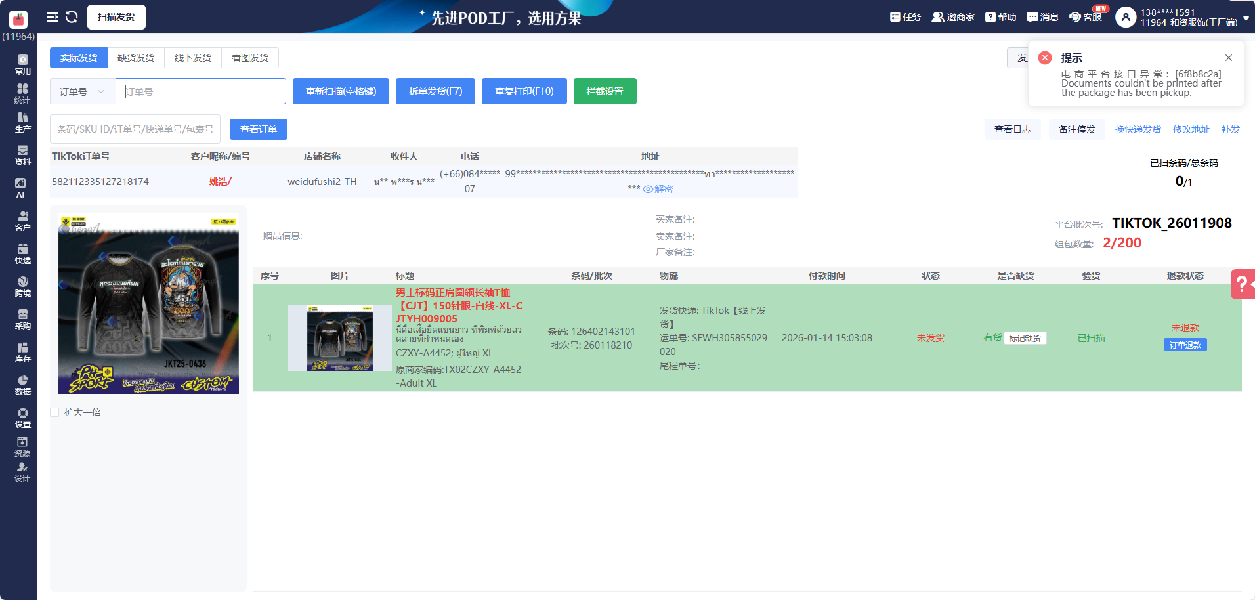
Task: Expand the account menu arrow beside 和资服饰
Action: pyautogui.click(x=1246, y=18)
